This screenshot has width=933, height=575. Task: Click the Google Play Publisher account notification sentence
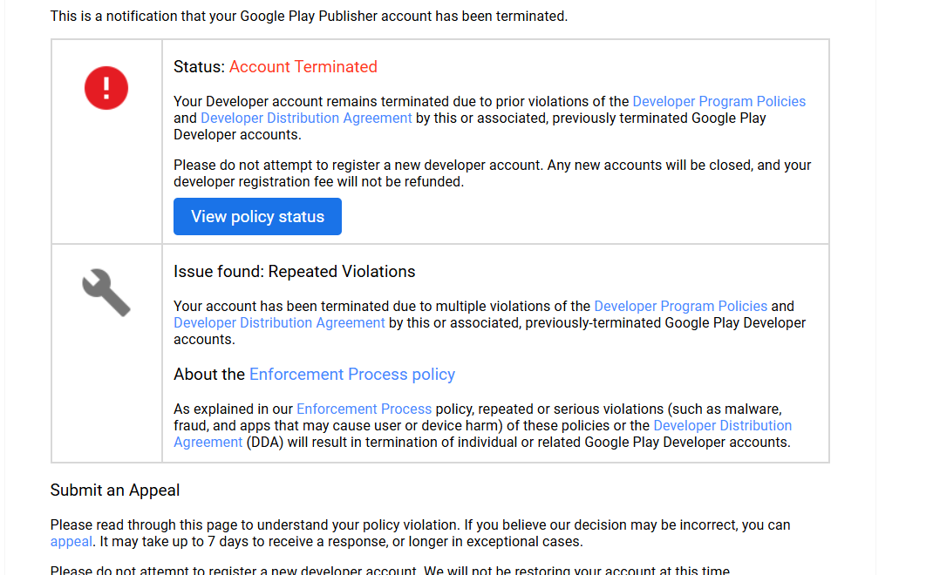click(x=309, y=16)
